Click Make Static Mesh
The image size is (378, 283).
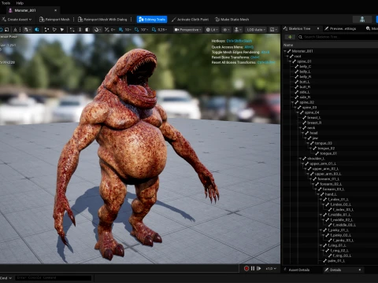click(232, 20)
